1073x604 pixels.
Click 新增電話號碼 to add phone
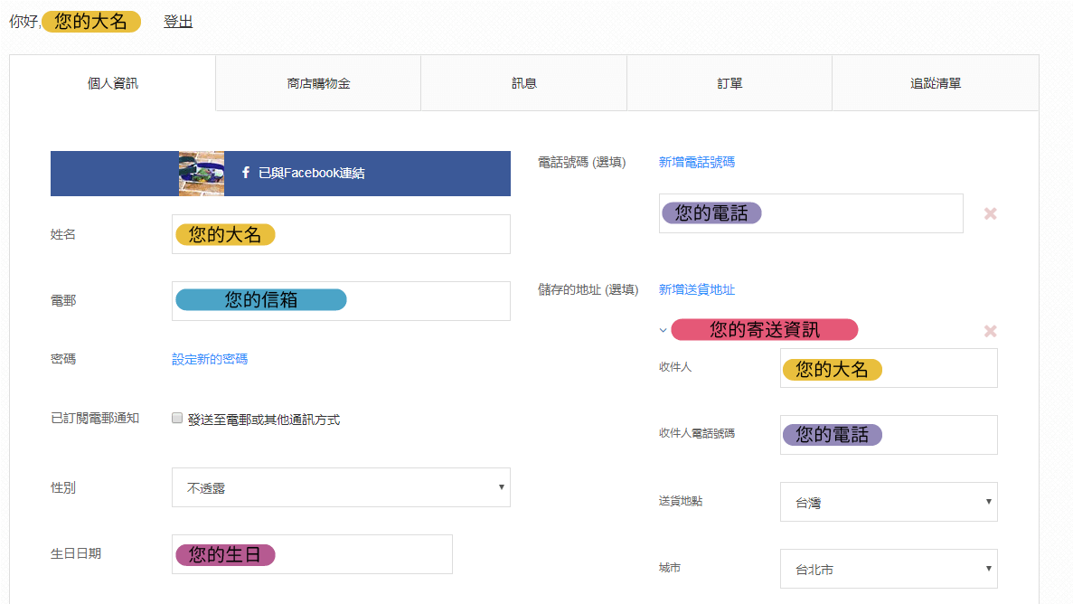pos(696,162)
